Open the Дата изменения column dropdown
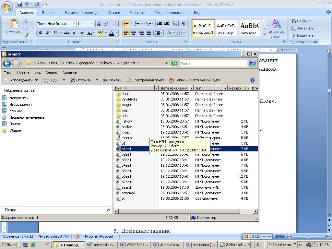Image resolution: width=332 pixels, height=249 pixels. point(191,88)
